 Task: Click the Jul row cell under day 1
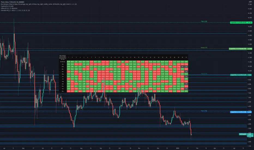coord(68,79)
